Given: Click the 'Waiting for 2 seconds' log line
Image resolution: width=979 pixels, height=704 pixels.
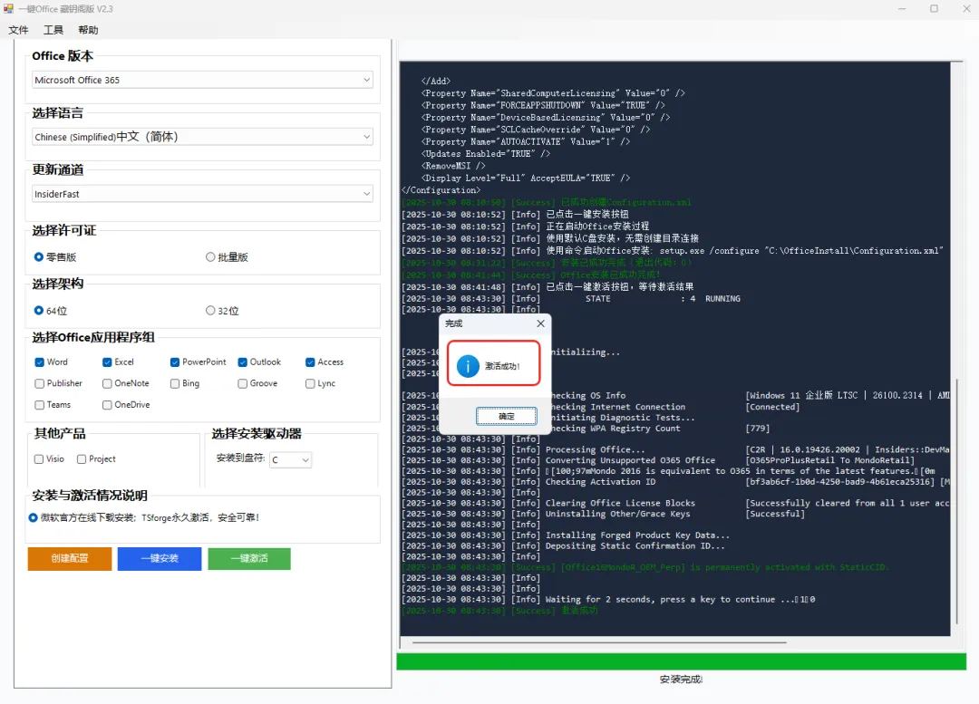Looking at the screenshot, I should (680, 600).
